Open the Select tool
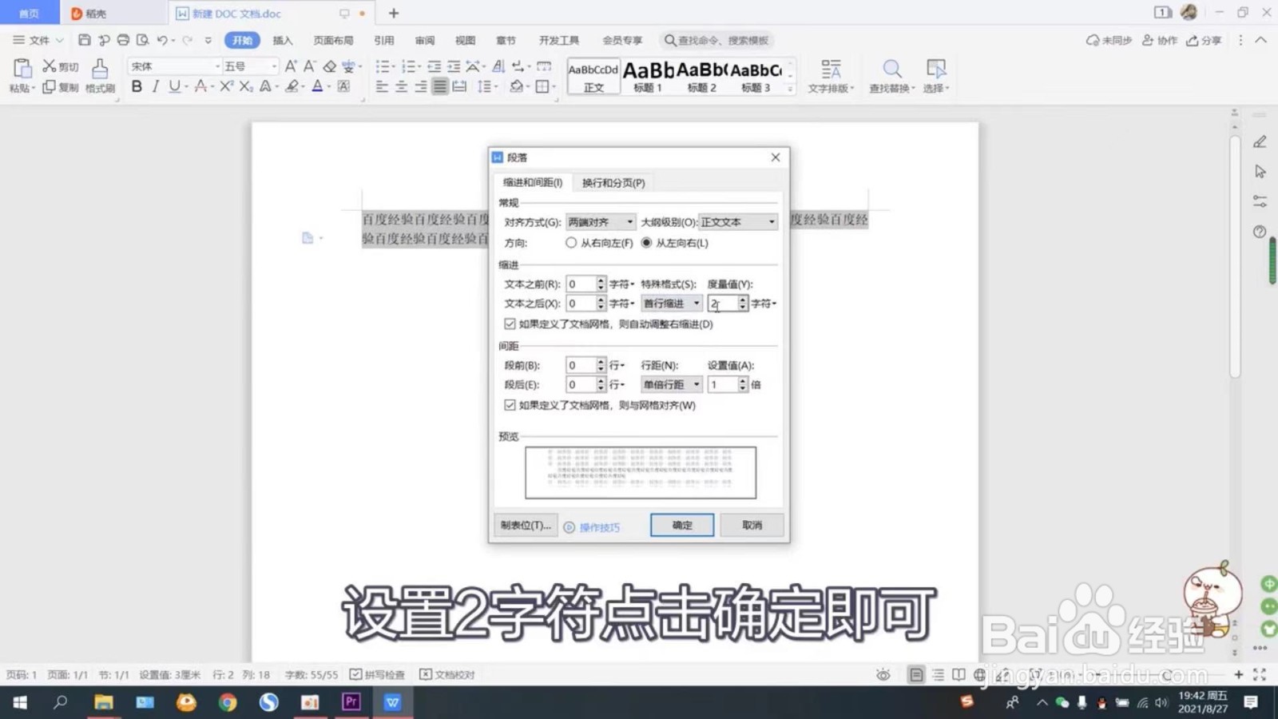Image resolution: width=1278 pixels, height=719 pixels. [x=935, y=76]
